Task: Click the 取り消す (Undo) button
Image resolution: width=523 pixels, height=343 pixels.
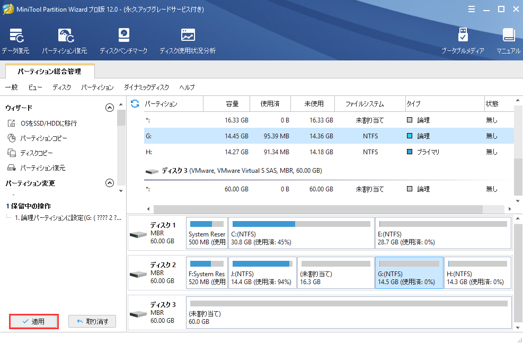Action: click(x=92, y=321)
